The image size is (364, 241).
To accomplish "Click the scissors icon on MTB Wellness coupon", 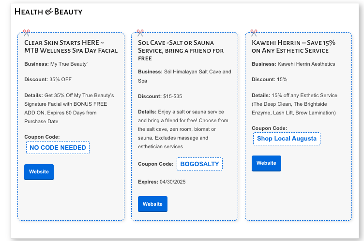I will (26, 33).
